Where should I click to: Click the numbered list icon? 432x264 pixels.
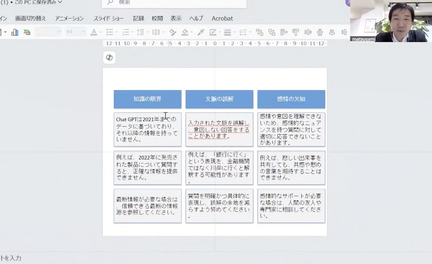tap(126, 32)
